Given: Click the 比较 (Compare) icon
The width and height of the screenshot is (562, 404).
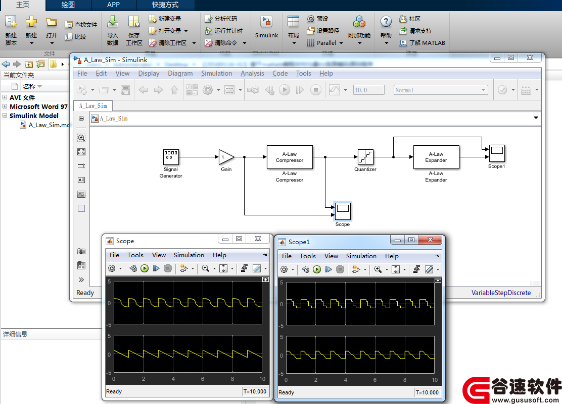Looking at the screenshot, I should click(x=69, y=36).
